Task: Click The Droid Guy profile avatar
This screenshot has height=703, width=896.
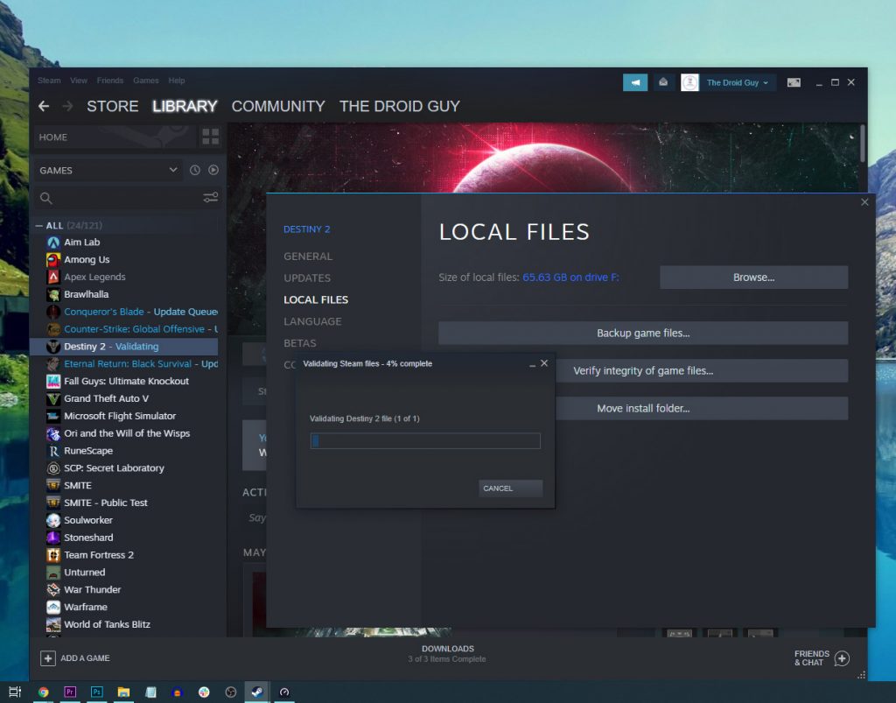Action: 689,82
